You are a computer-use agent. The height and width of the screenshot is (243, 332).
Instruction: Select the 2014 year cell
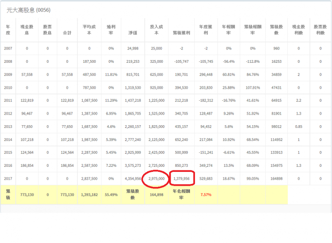(8, 140)
